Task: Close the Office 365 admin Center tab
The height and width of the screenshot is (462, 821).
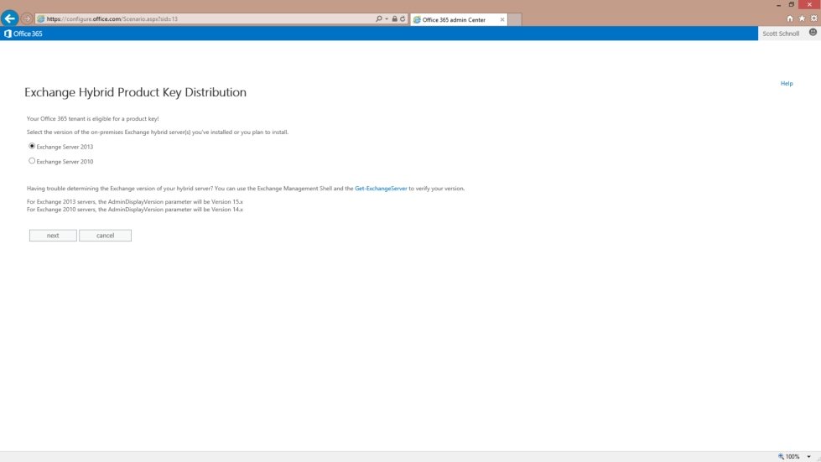Action: tap(502, 20)
